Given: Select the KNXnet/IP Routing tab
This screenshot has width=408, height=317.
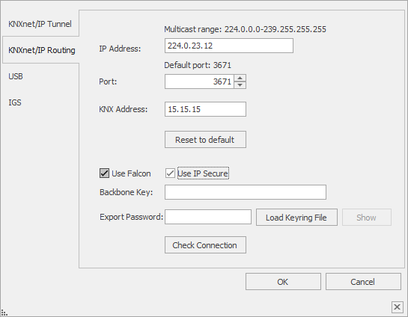Looking at the screenshot, I should click(41, 50).
